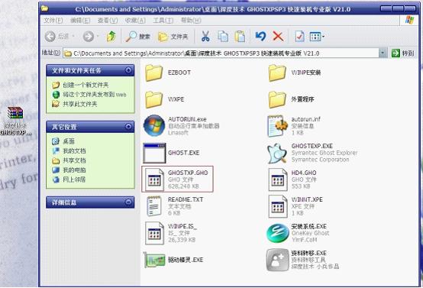The height and width of the screenshot is (288, 423).
Task: Toggle the Folders (文件夹) pane button
Action: click(173, 37)
